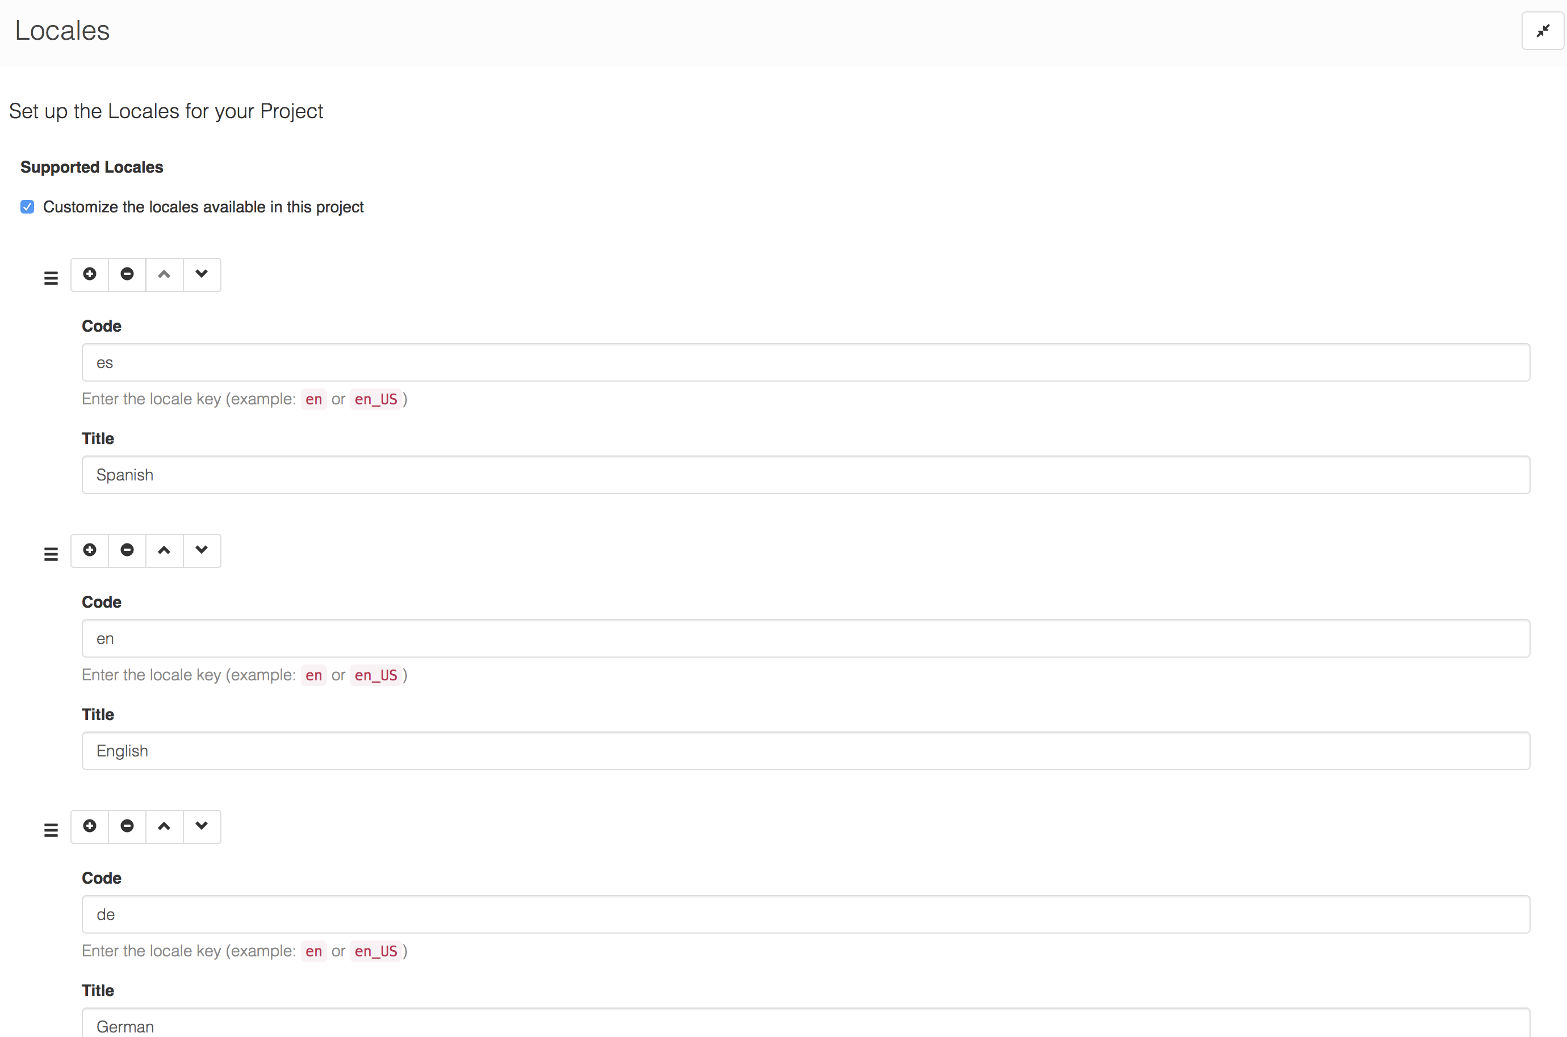The width and height of the screenshot is (1567, 1037).
Task: Focus the Code field containing es
Action: (805, 362)
